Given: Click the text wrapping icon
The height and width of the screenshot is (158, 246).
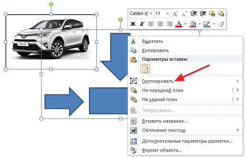Looking at the screenshot, I should pyautogui.click(x=133, y=130).
